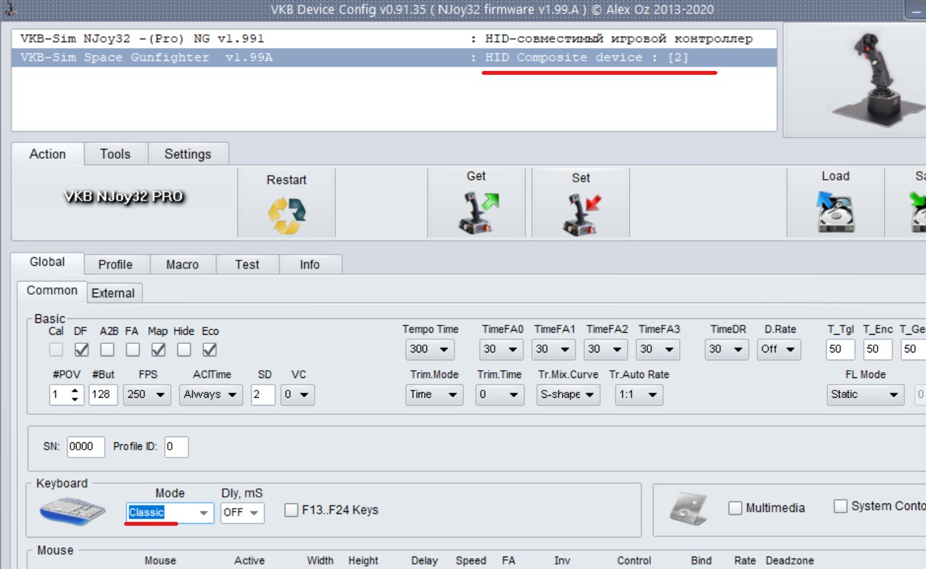The image size is (926, 569).
Task: Open the Trim.Time dropdown
Action: pos(499,394)
